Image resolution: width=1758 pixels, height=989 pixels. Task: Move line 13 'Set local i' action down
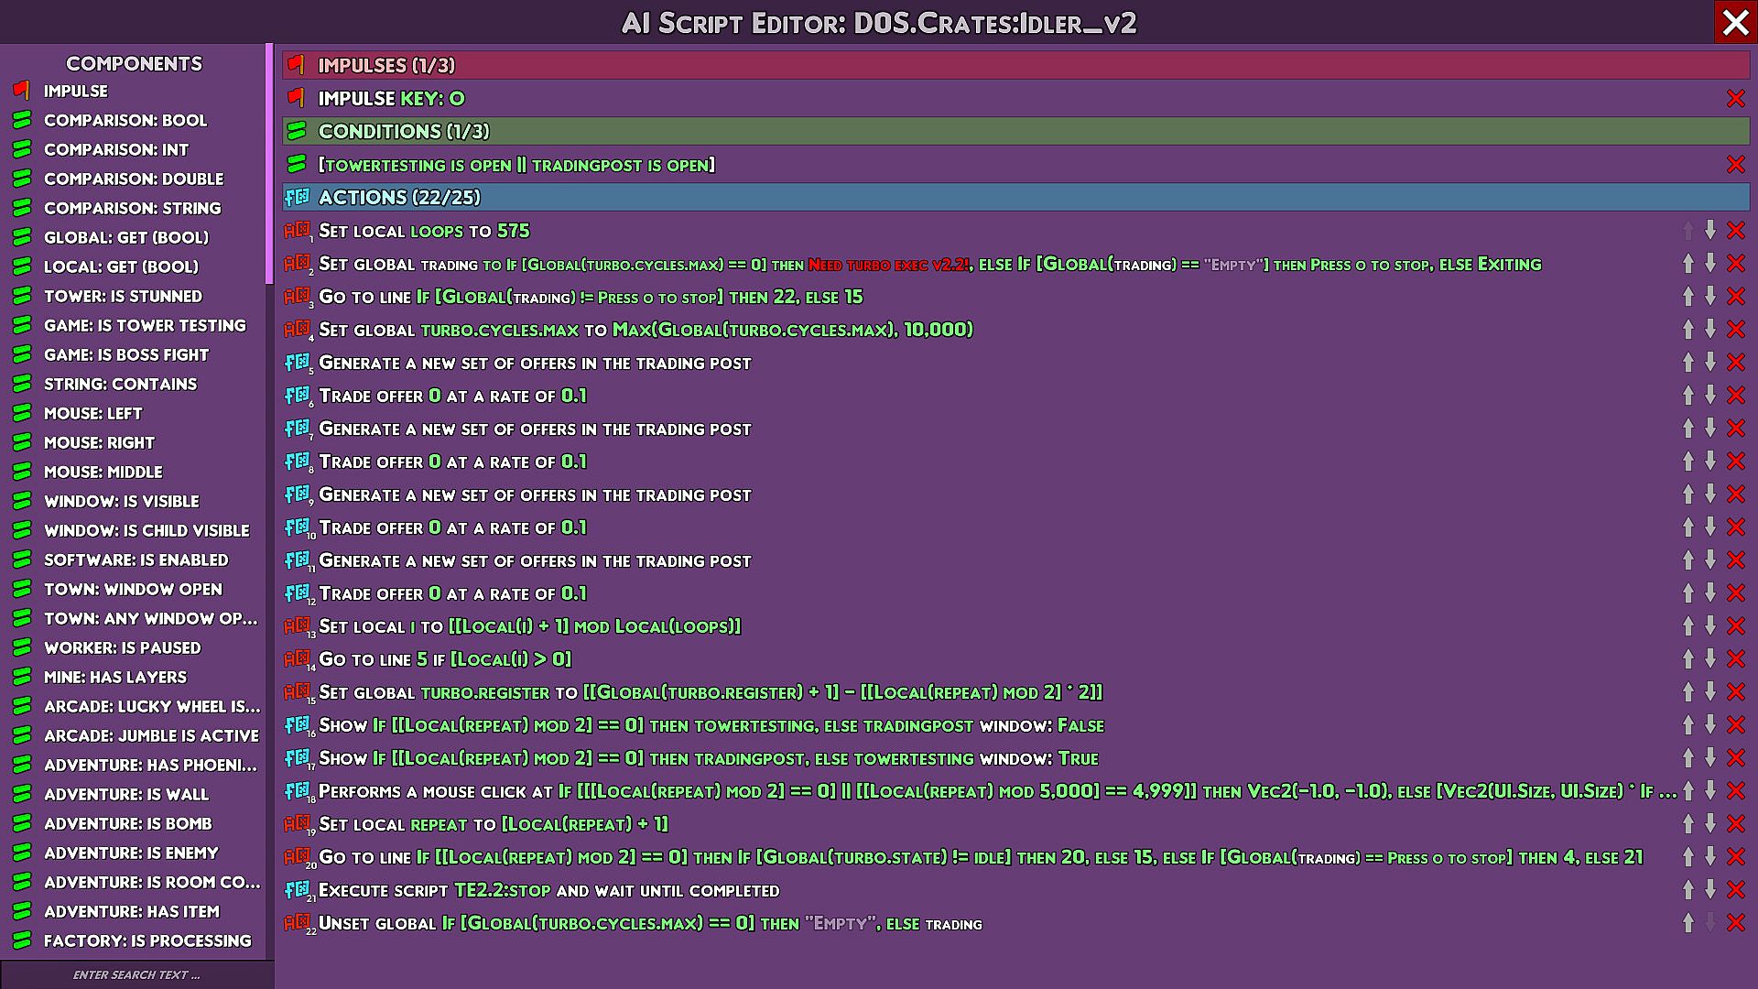pyautogui.click(x=1709, y=626)
